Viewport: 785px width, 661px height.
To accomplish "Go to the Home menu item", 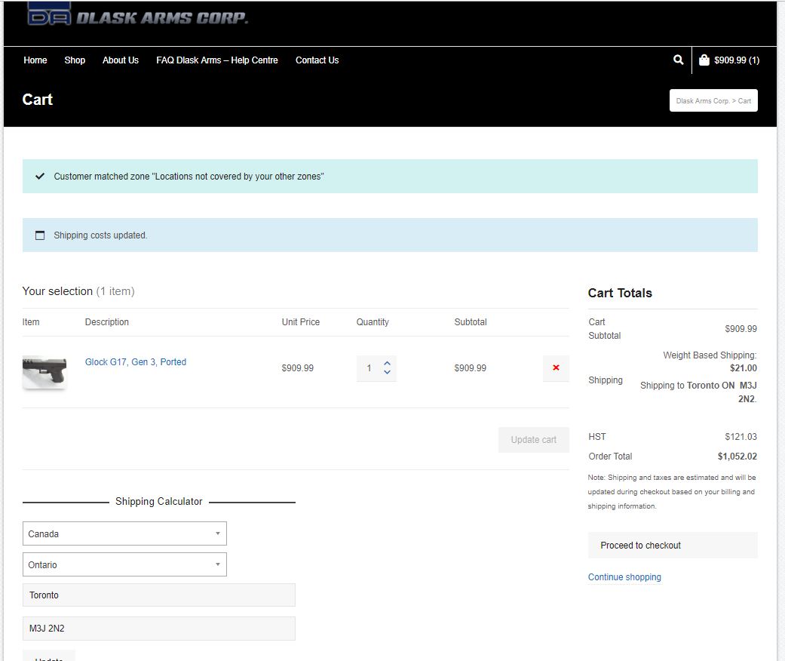I will click(35, 60).
